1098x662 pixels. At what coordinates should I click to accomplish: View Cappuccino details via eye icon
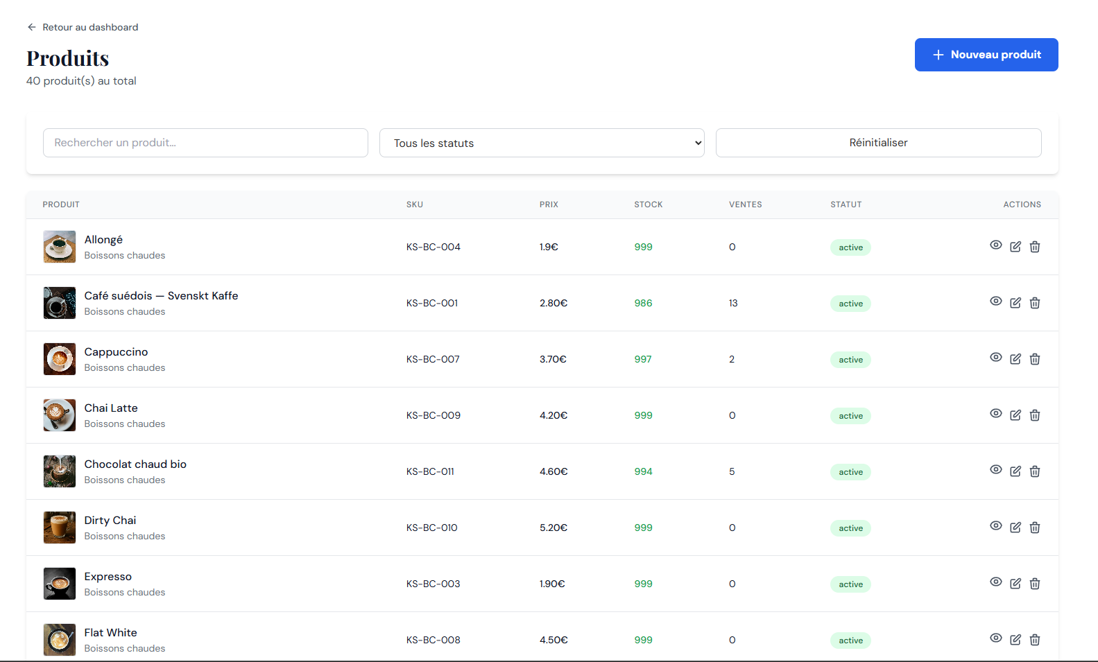coord(995,358)
